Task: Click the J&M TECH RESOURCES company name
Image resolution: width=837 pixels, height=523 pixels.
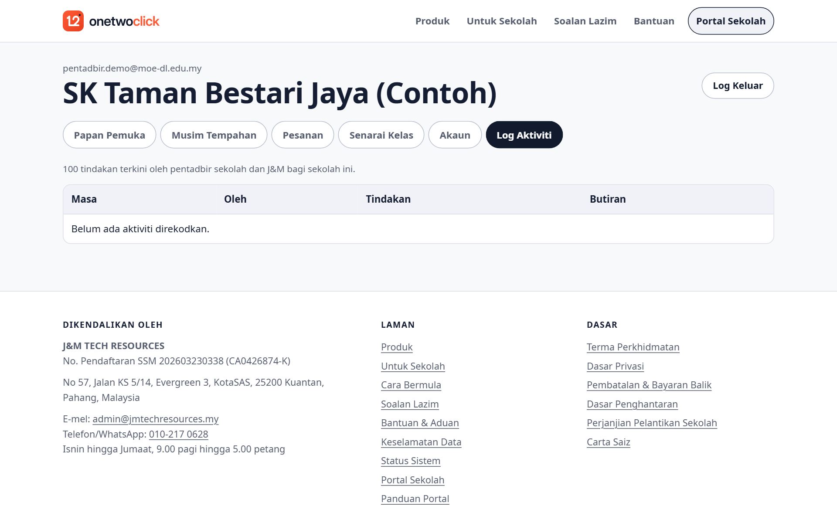Action: coord(113,346)
